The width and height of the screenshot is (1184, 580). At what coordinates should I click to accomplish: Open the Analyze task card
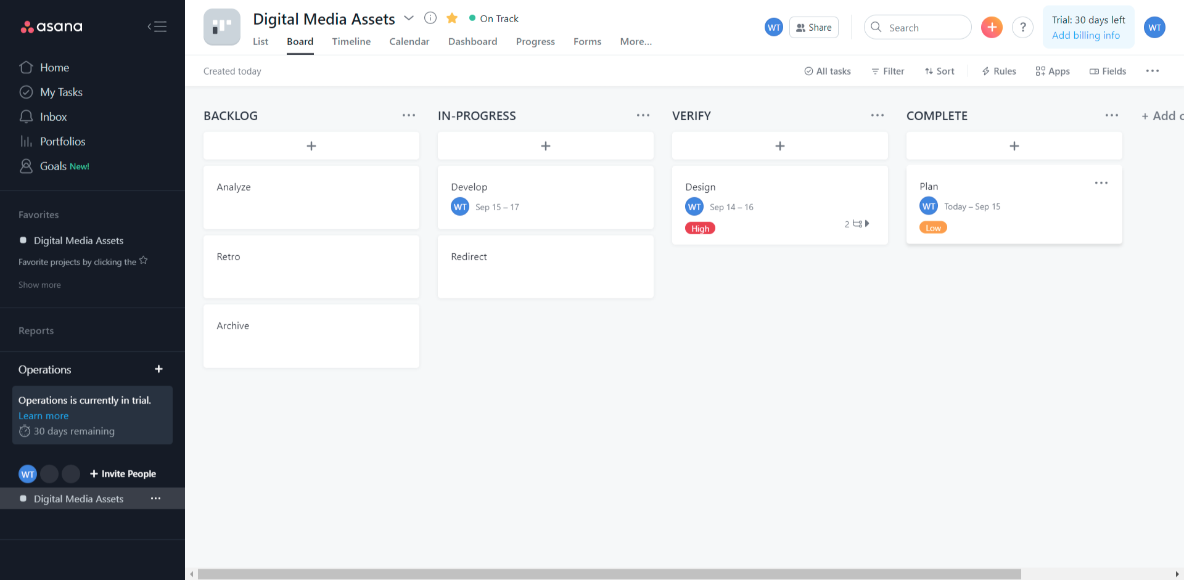coord(311,197)
